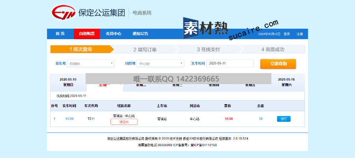Click the 发车时间 date field
The height and width of the screenshot is (158, 355).
[230, 63]
